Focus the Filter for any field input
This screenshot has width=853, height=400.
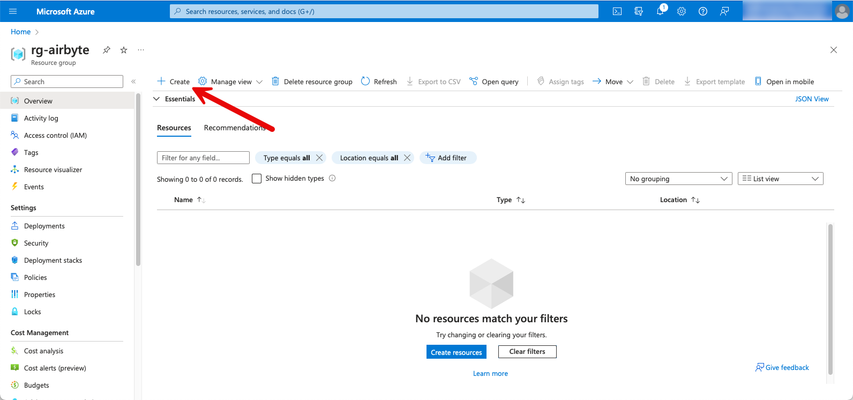(x=203, y=158)
